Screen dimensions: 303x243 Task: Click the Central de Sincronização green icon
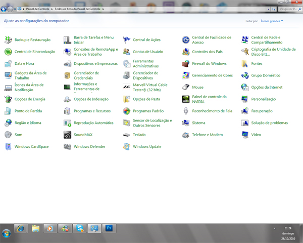[x=8, y=52]
